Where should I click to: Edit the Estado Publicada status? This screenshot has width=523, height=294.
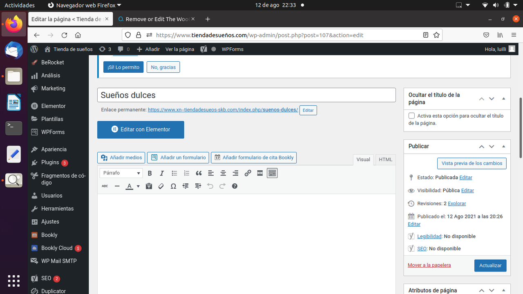click(466, 178)
